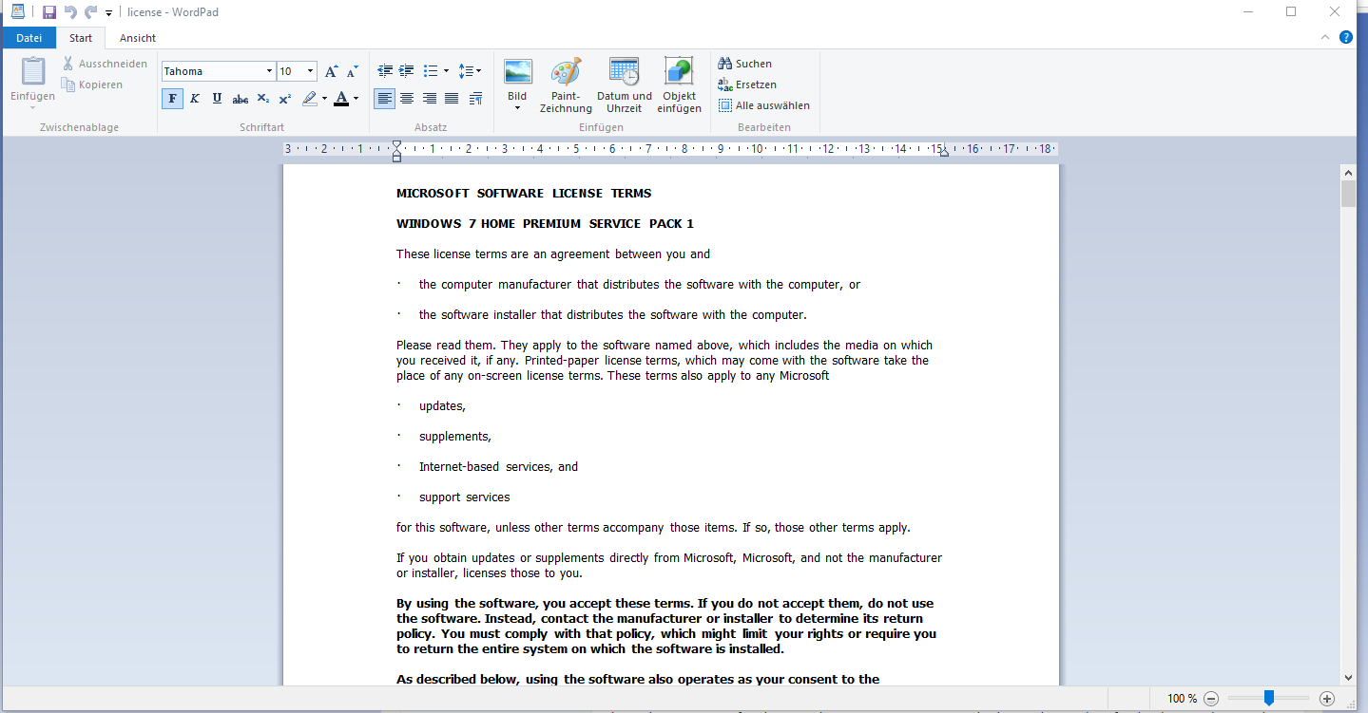
Task: Increase font size with grow icon
Action: [331, 71]
